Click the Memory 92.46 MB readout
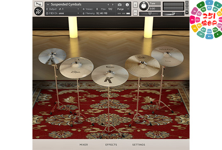 click(95, 13)
